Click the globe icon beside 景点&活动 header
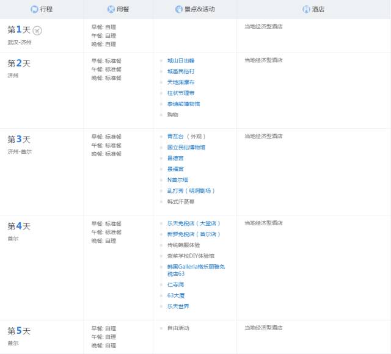 click(178, 9)
